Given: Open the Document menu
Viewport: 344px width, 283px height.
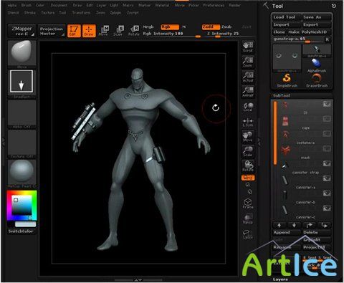Looking at the screenshot, I should click(59, 5).
